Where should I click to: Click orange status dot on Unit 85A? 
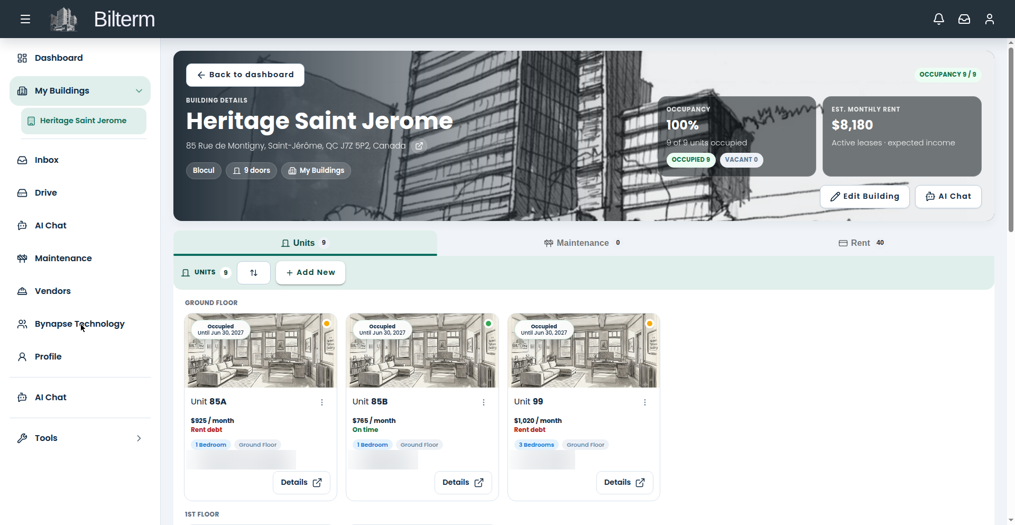pyautogui.click(x=327, y=324)
